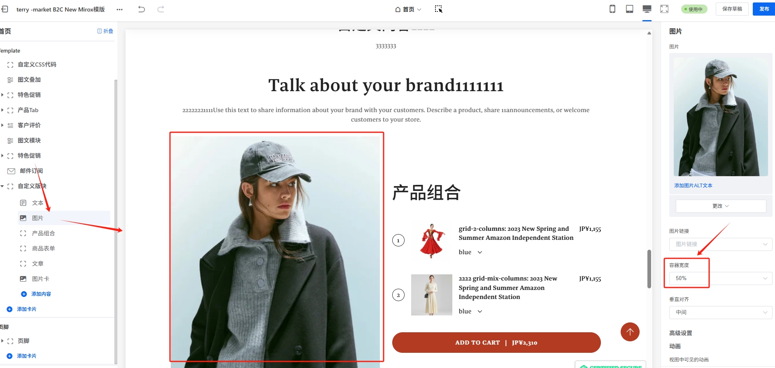Open the 容器宽度 50% dropdown
The height and width of the screenshot is (368, 775).
coord(721,278)
